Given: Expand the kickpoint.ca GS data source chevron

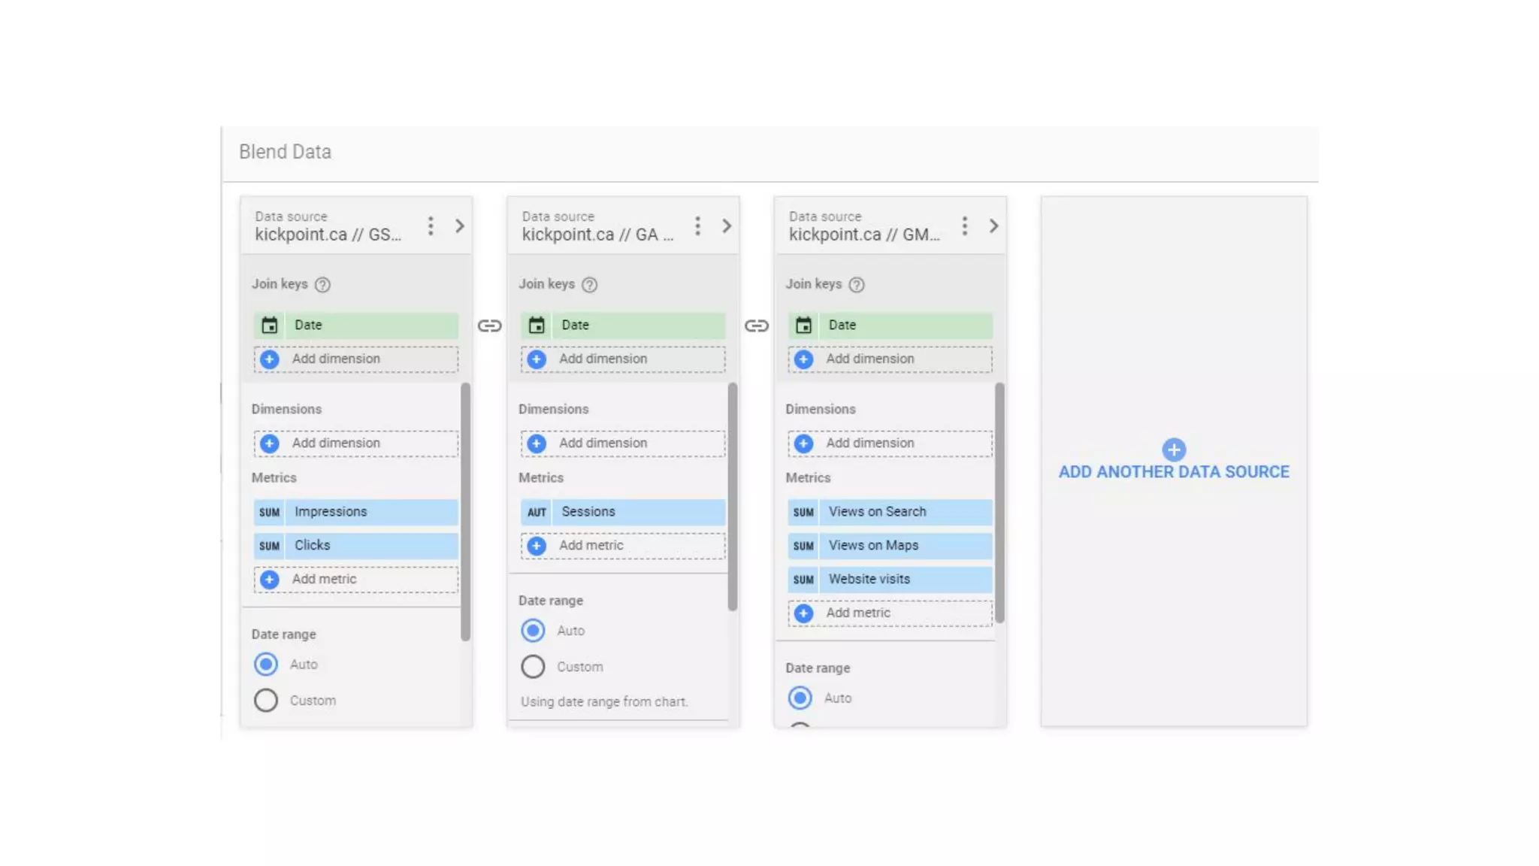Looking at the screenshot, I should click(x=460, y=226).
